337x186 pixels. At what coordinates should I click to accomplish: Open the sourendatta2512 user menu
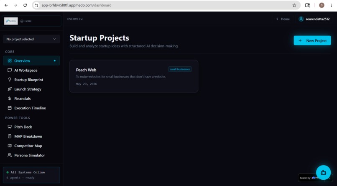coord(314,19)
